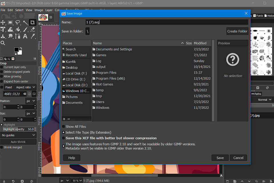Enable Current layer only checkbox

pyautogui.click(x=2, y=67)
